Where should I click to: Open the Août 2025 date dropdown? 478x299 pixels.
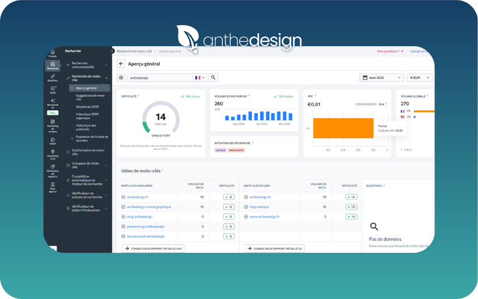pyautogui.click(x=382, y=78)
